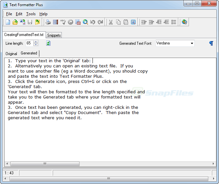Click the increase indent icon
This screenshot has height=184, width=219.
coord(144,22)
